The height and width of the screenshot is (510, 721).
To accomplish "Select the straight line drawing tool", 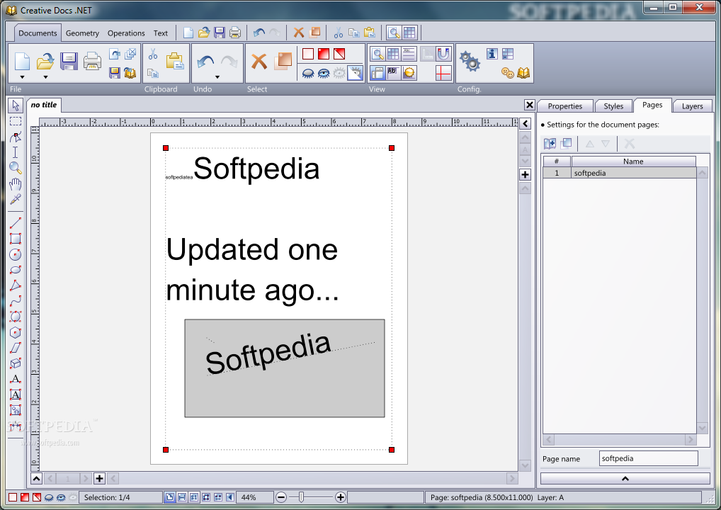I will (16, 223).
